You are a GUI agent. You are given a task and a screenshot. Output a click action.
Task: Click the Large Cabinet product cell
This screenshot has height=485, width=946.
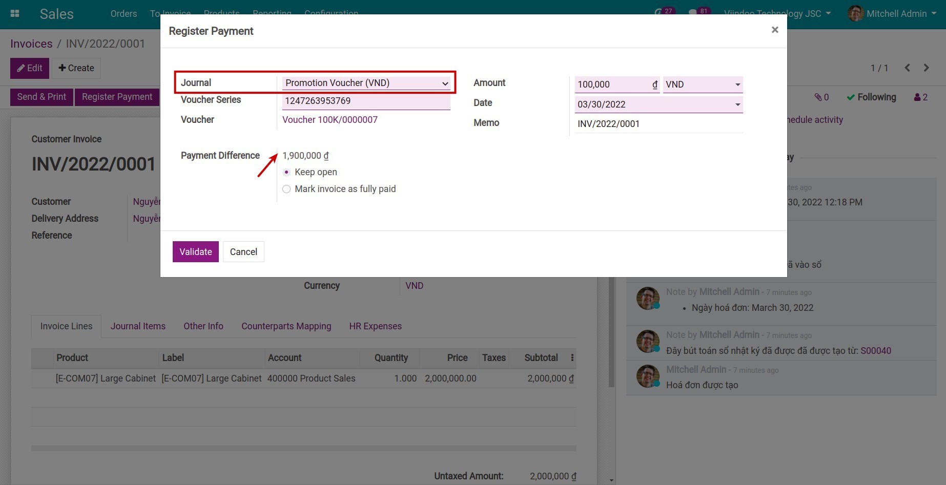coord(106,378)
